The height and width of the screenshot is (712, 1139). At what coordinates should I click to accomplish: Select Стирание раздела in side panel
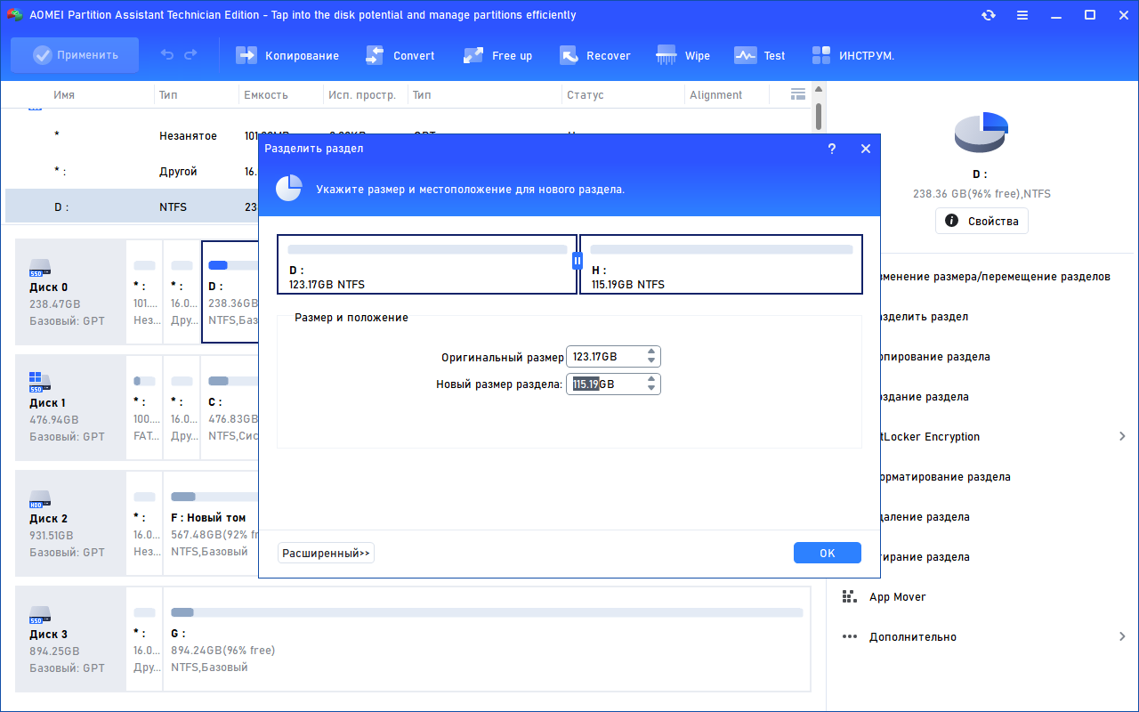[925, 557]
